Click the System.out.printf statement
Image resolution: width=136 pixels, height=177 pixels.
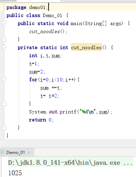(71, 112)
